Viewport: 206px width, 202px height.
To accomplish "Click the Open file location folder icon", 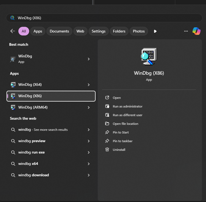I will click(107, 123).
